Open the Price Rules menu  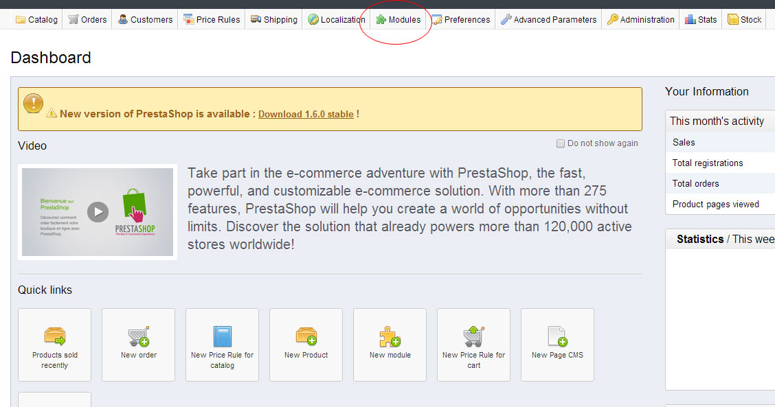212,20
